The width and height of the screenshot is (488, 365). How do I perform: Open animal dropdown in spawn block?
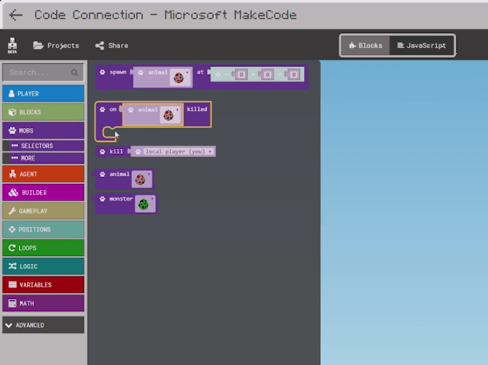[x=187, y=73]
